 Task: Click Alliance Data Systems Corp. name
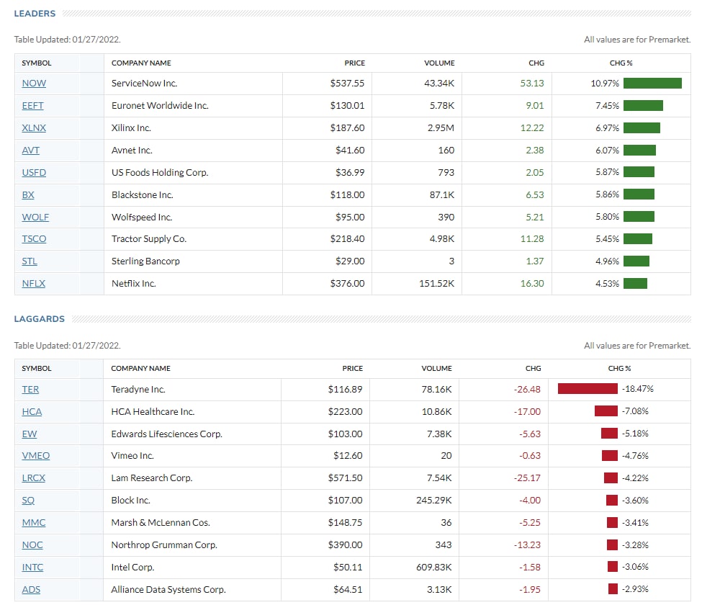(x=168, y=589)
